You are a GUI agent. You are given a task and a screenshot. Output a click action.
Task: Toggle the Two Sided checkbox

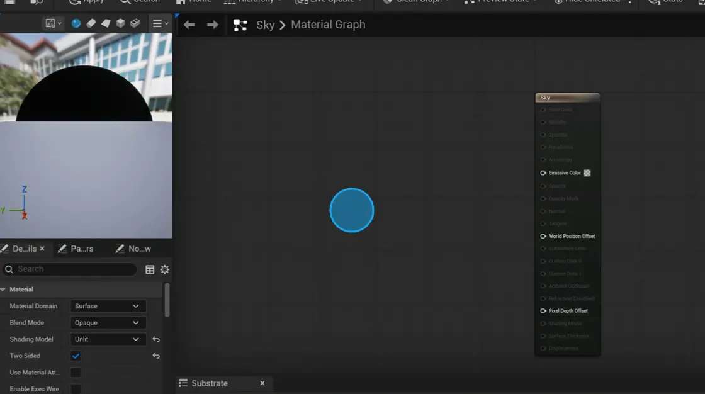coord(76,356)
